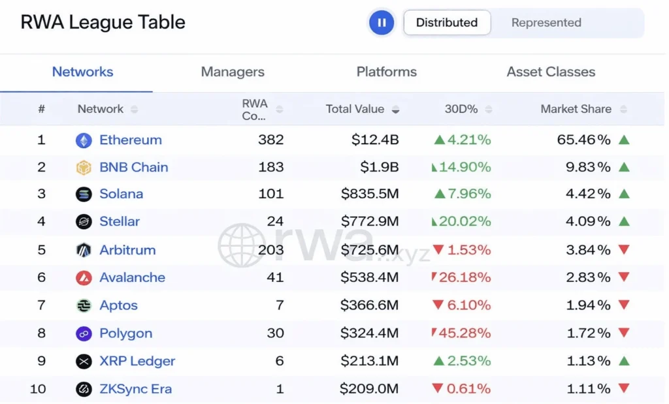Click the ZKSync Era logo icon
This screenshot has height=404, width=669.
click(x=84, y=389)
